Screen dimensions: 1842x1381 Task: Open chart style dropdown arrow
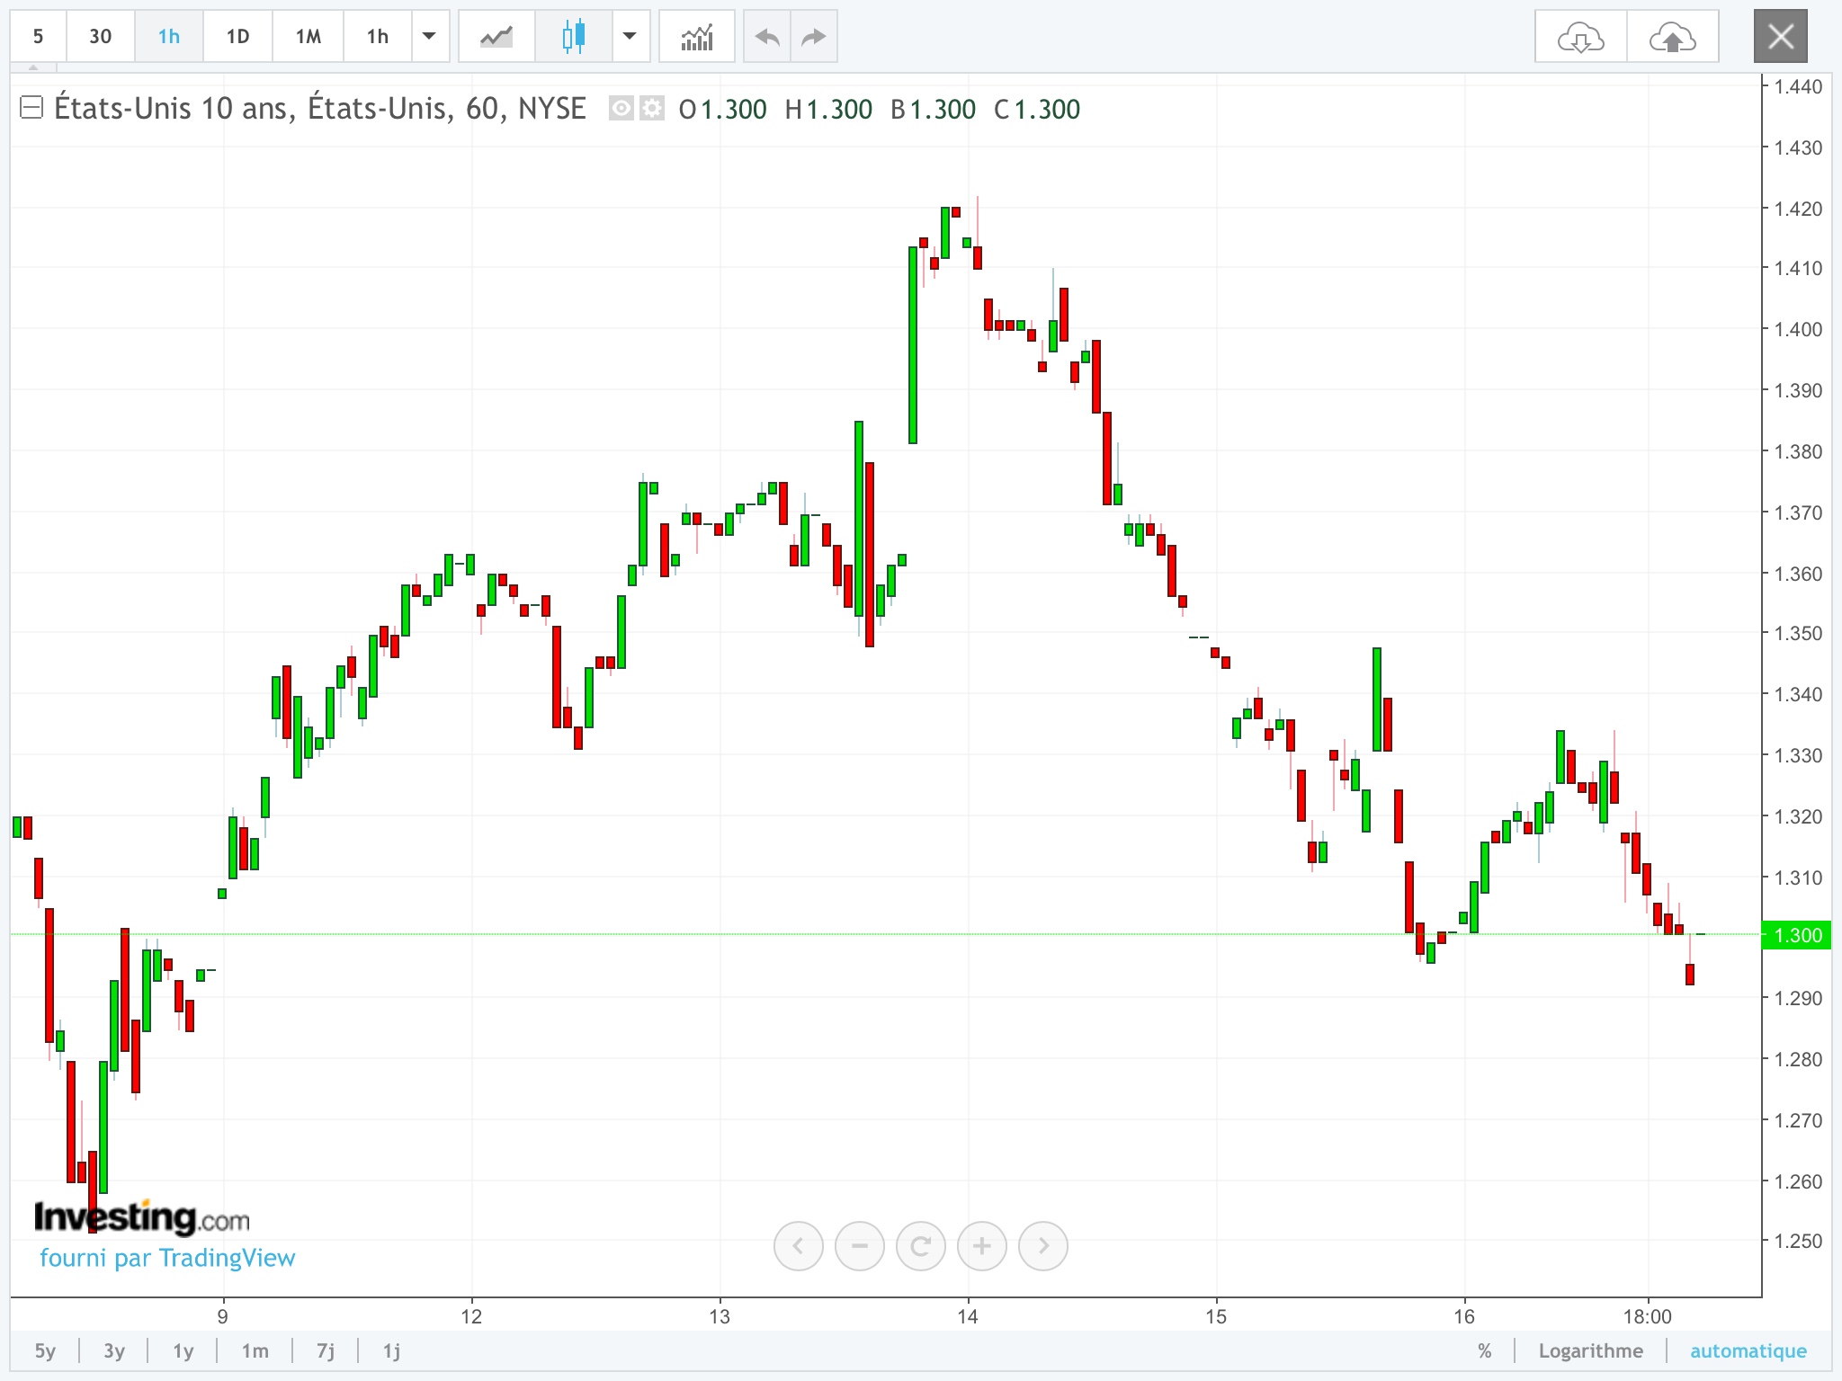click(630, 37)
